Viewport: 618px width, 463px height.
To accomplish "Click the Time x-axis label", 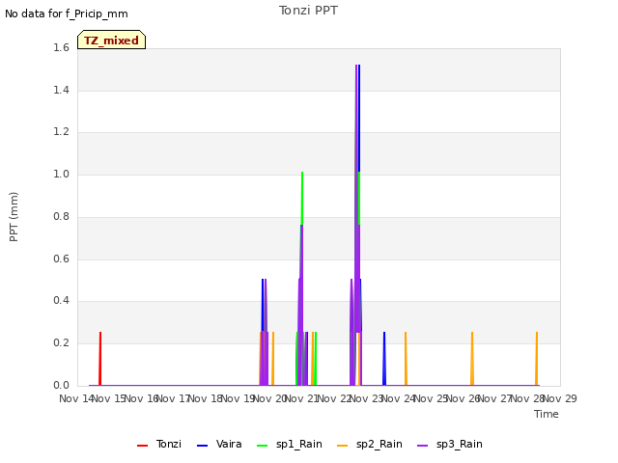I will coord(547,414).
